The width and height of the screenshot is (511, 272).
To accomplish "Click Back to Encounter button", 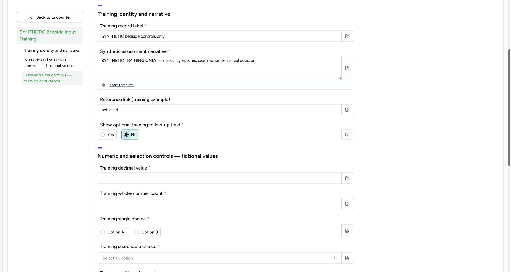I will pos(50,17).
